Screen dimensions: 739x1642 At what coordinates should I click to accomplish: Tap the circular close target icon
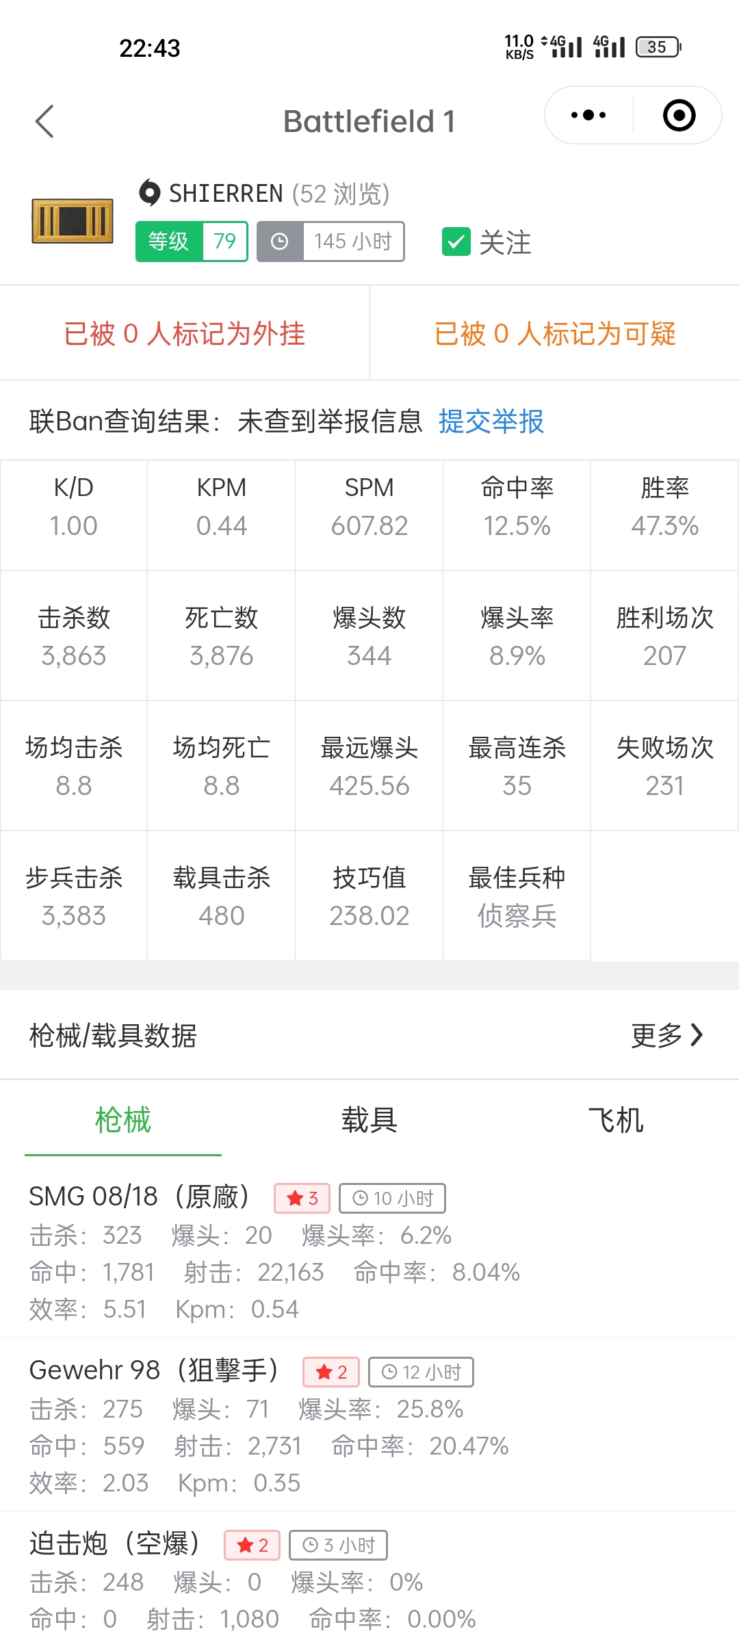click(679, 115)
